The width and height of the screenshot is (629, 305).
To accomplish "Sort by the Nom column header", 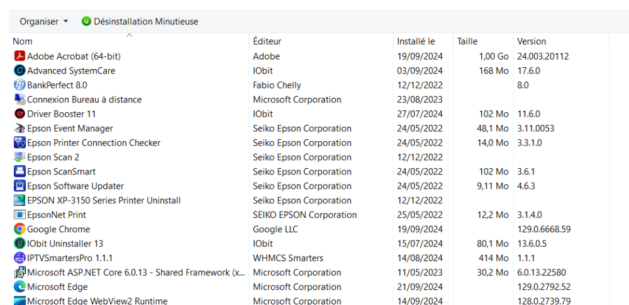I will [23, 41].
